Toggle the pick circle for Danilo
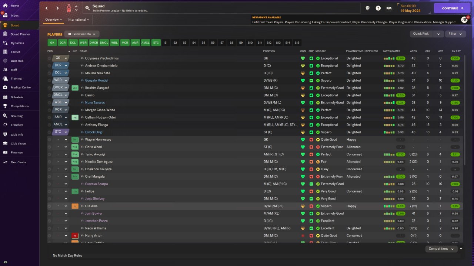Viewport: 474px width, 266px height. click(x=50, y=95)
